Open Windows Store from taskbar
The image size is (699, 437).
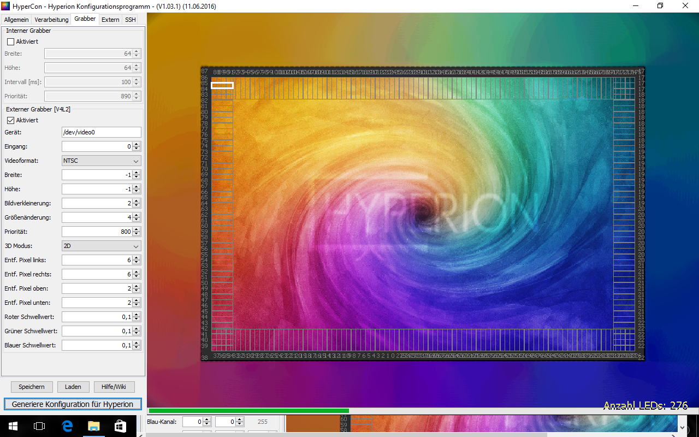click(x=121, y=426)
